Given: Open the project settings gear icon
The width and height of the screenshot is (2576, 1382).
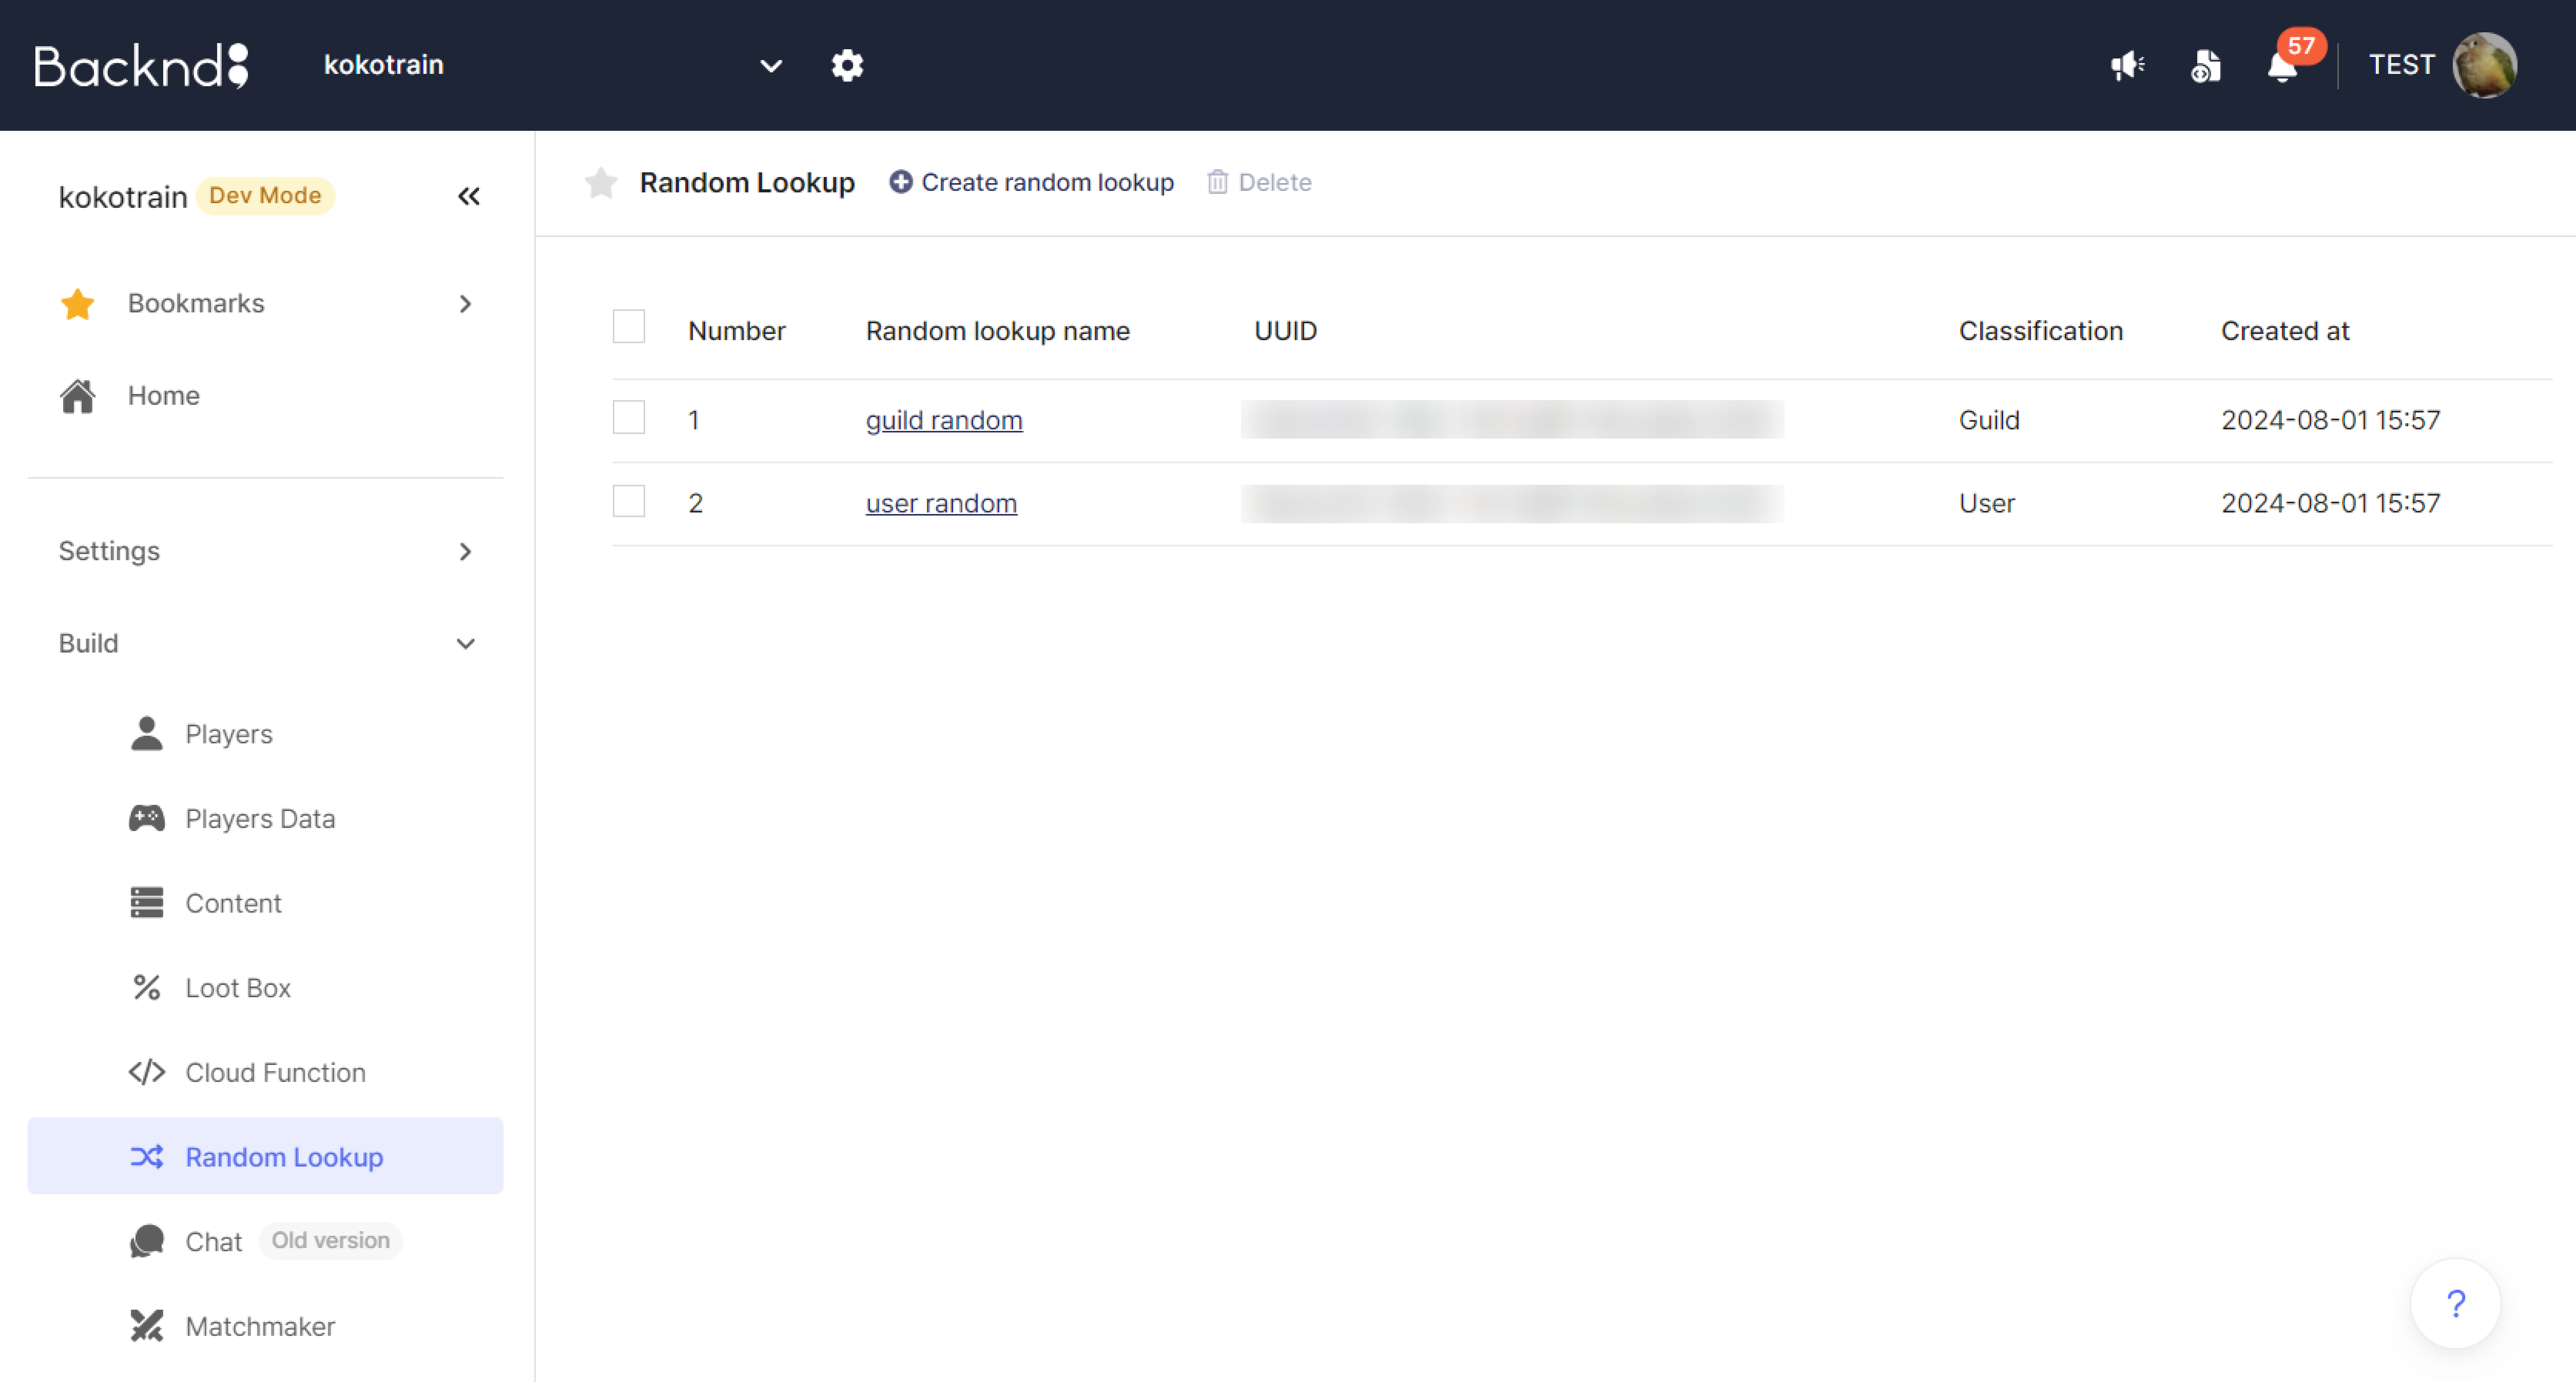Looking at the screenshot, I should [847, 66].
